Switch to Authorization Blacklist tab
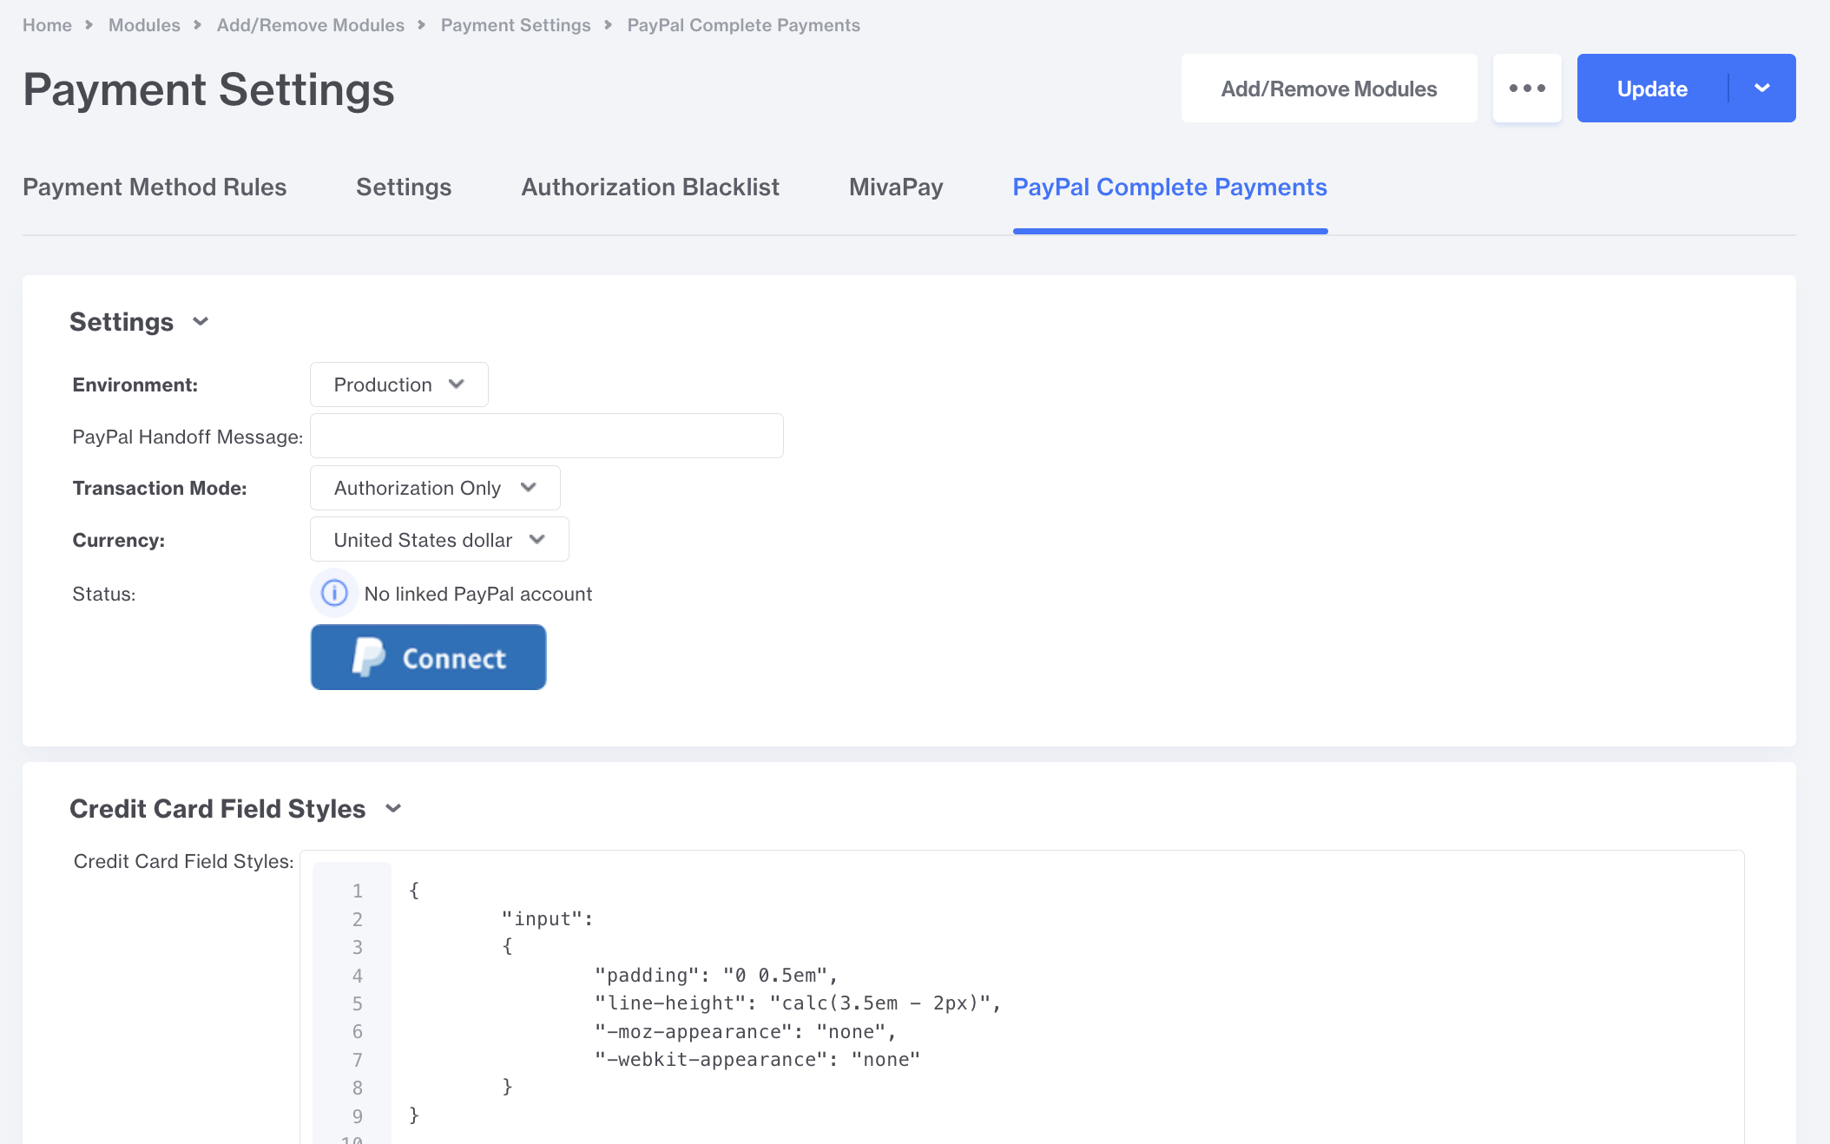The image size is (1830, 1144). [x=650, y=187]
